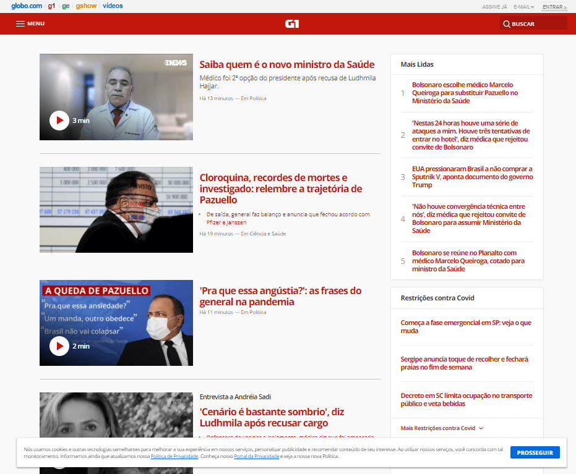The width and height of the screenshot is (576, 474).
Task: Open the hamburger MENU icon
Action: click(20, 24)
